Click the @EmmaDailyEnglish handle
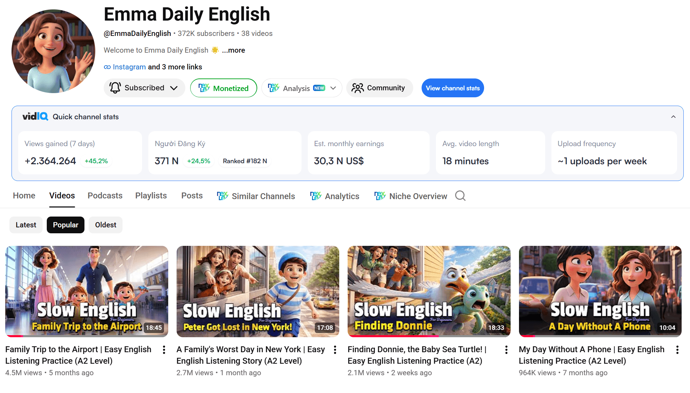This screenshot has height=393, width=690. pos(137,33)
